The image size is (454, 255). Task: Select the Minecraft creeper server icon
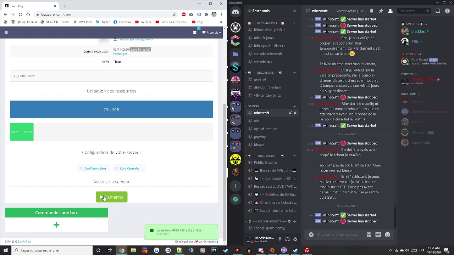(x=236, y=27)
